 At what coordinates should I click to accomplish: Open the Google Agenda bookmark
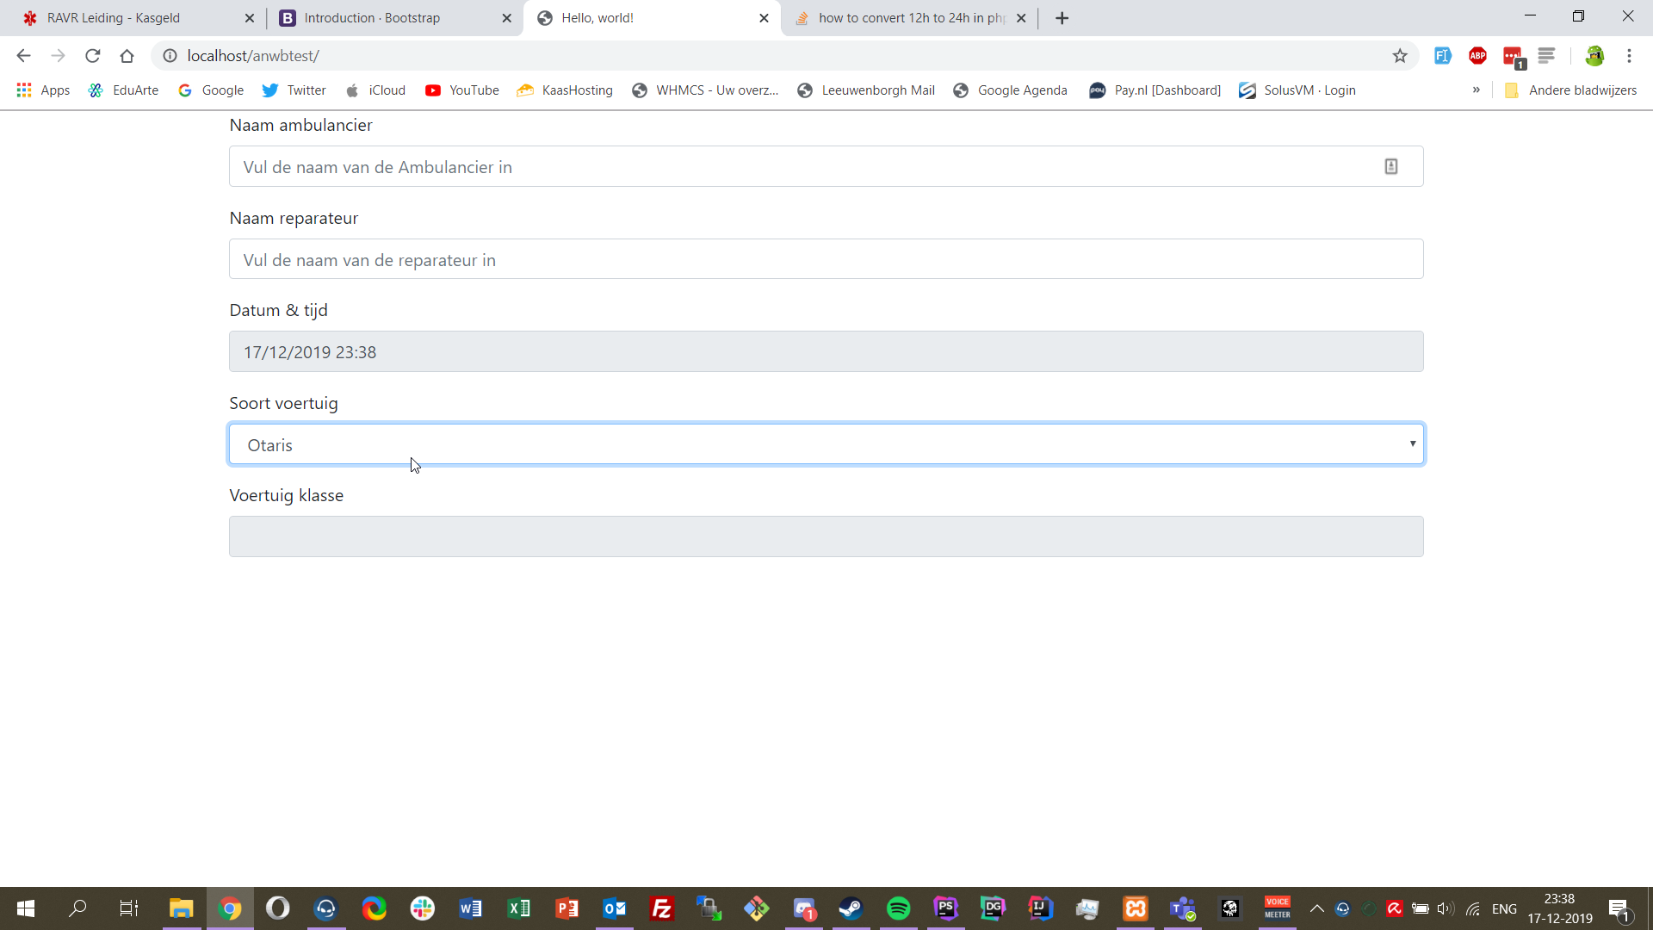click(1010, 90)
